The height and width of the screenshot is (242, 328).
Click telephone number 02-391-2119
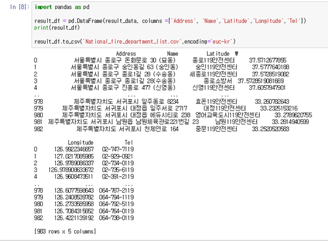(x=118, y=177)
